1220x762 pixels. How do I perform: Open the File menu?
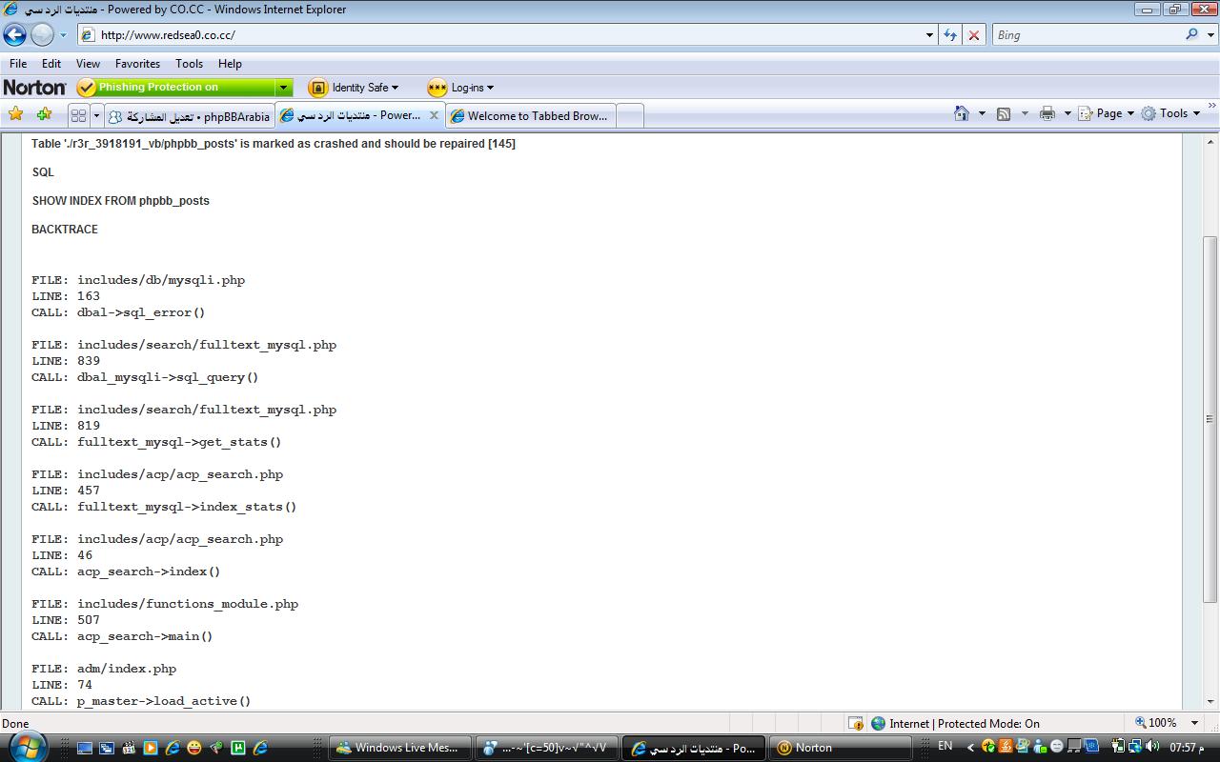(x=18, y=64)
